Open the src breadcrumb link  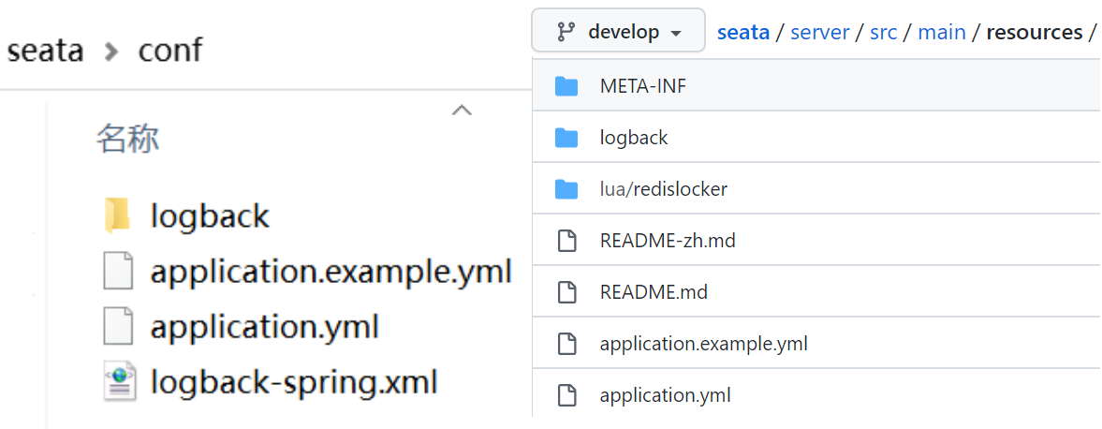point(884,33)
